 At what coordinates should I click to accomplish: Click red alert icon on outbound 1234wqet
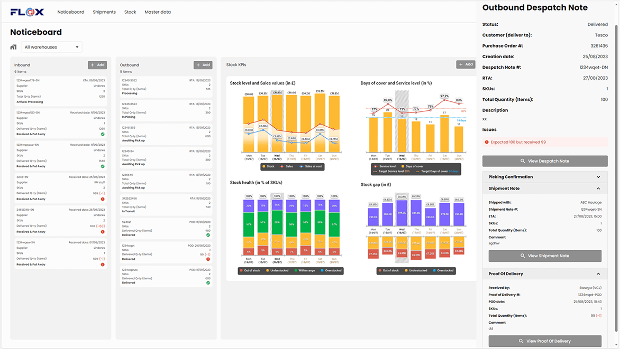[x=208, y=259]
